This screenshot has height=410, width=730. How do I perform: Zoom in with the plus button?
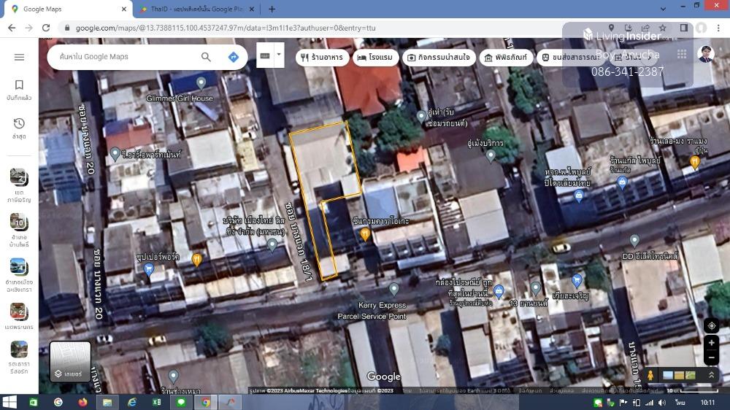(712, 343)
